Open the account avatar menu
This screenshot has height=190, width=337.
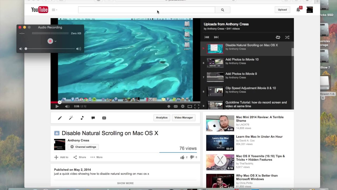[x=310, y=10]
